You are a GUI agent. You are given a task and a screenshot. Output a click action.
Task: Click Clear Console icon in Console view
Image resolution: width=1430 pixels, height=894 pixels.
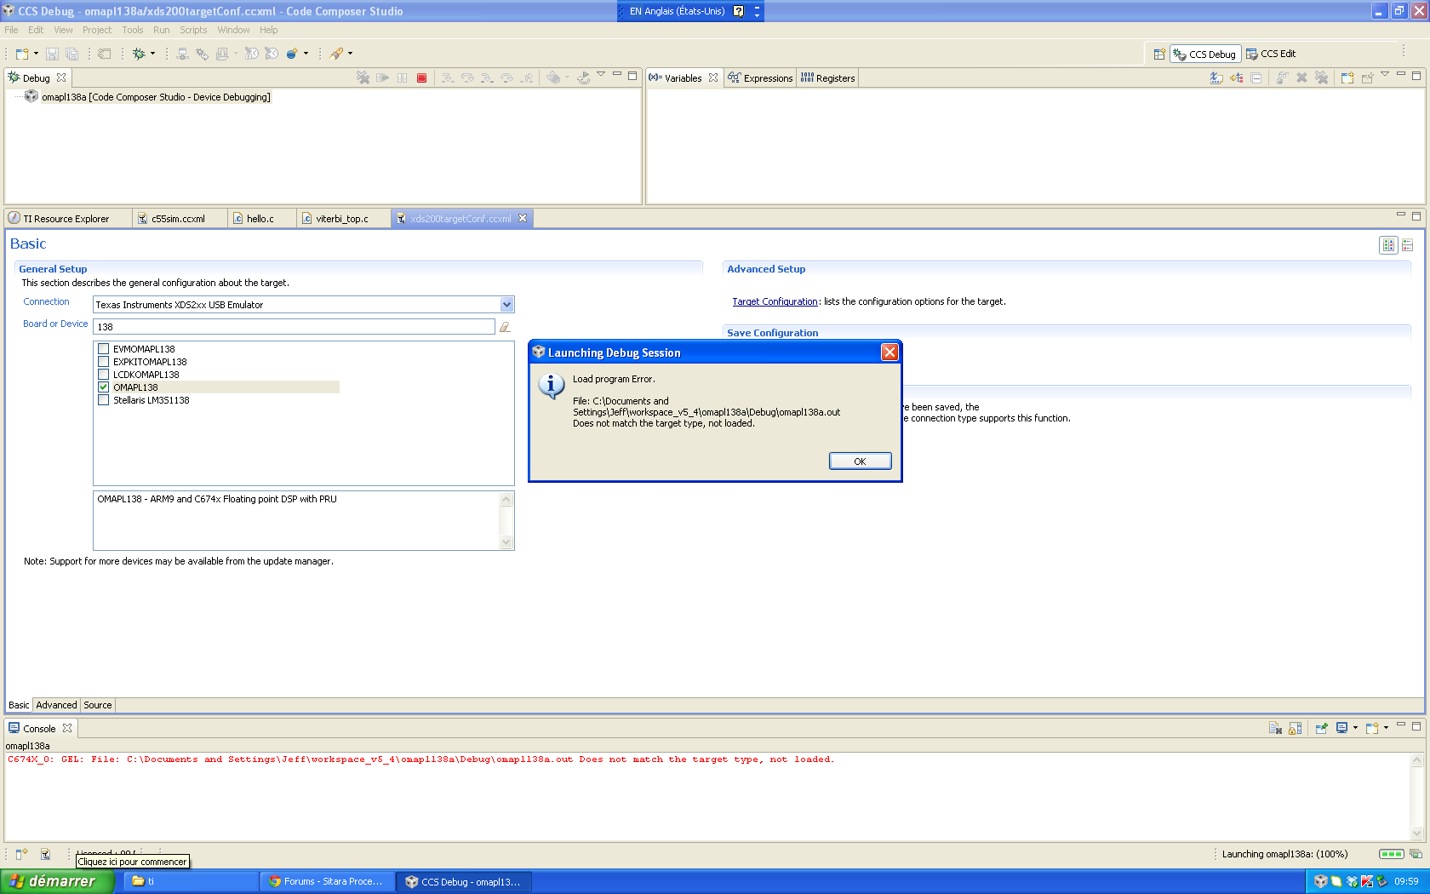coord(1275,728)
